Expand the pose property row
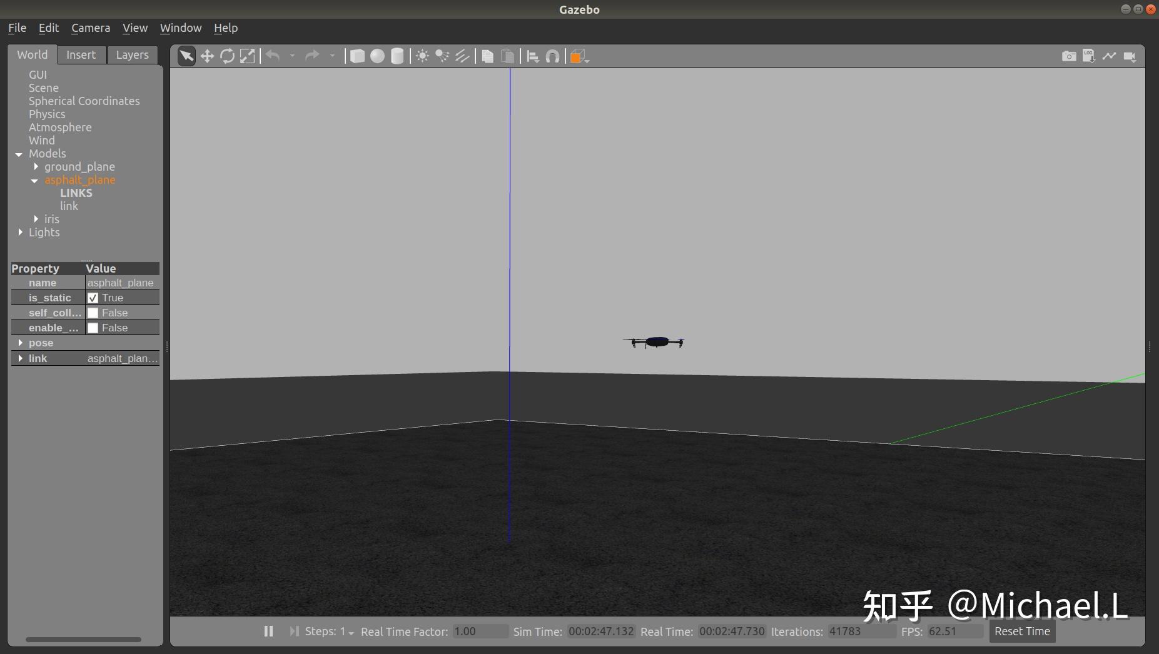Viewport: 1159px width, 654px height. coord(21,343)
